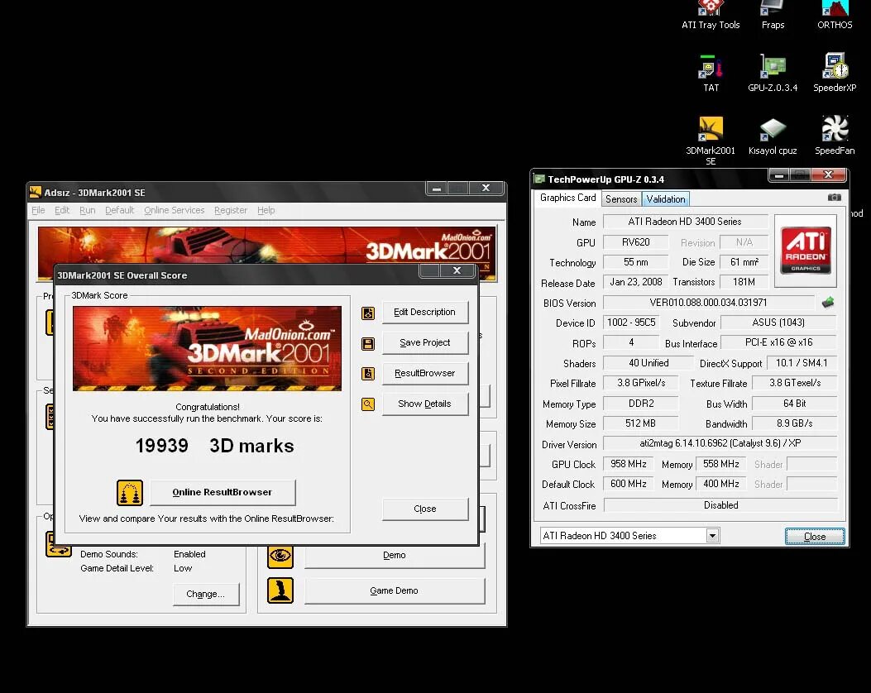This screenshot has width=871, height=693.
Task: Click the BIOS Version field in GPU-Z
Action: [708, 303]
